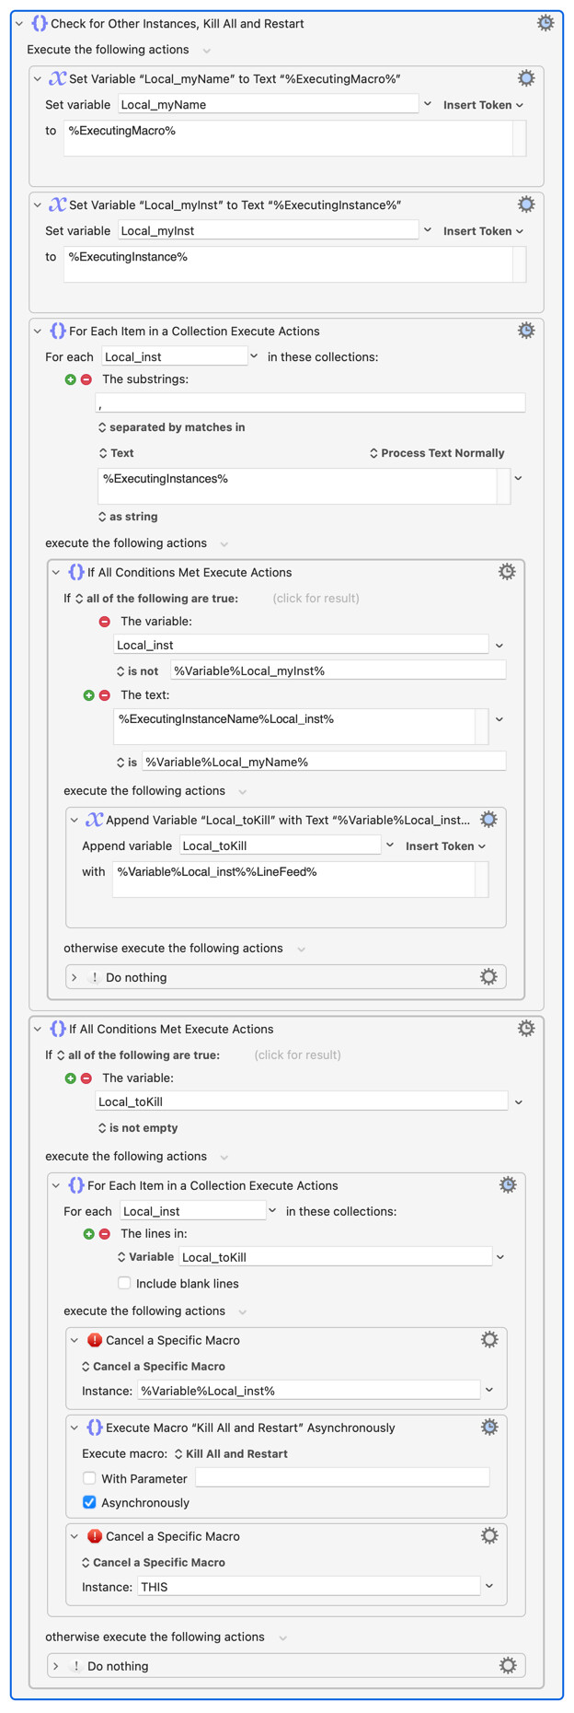
Task: Click gear icon of Set Variable Local_myName action
Action: click(x=526, y=78)
